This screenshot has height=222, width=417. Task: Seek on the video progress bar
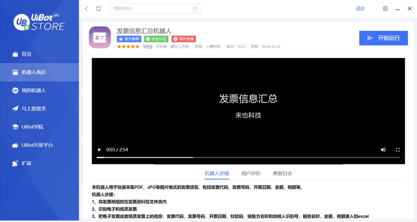[x=248, y=158]
